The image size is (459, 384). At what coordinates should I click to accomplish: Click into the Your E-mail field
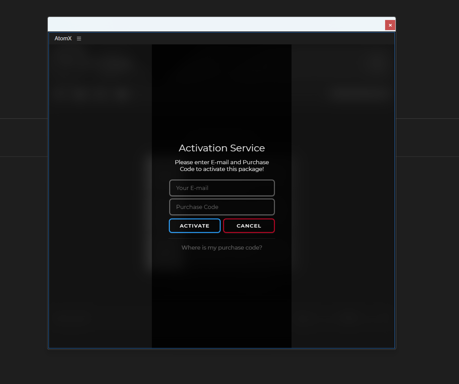(222, 188)
